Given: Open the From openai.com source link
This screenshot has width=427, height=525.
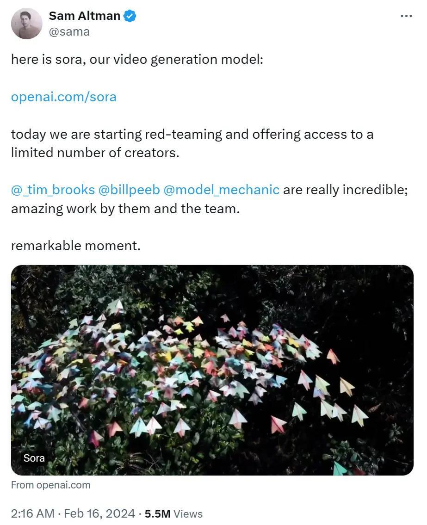Looking at the screenshot, I should [x=51, y=485].
